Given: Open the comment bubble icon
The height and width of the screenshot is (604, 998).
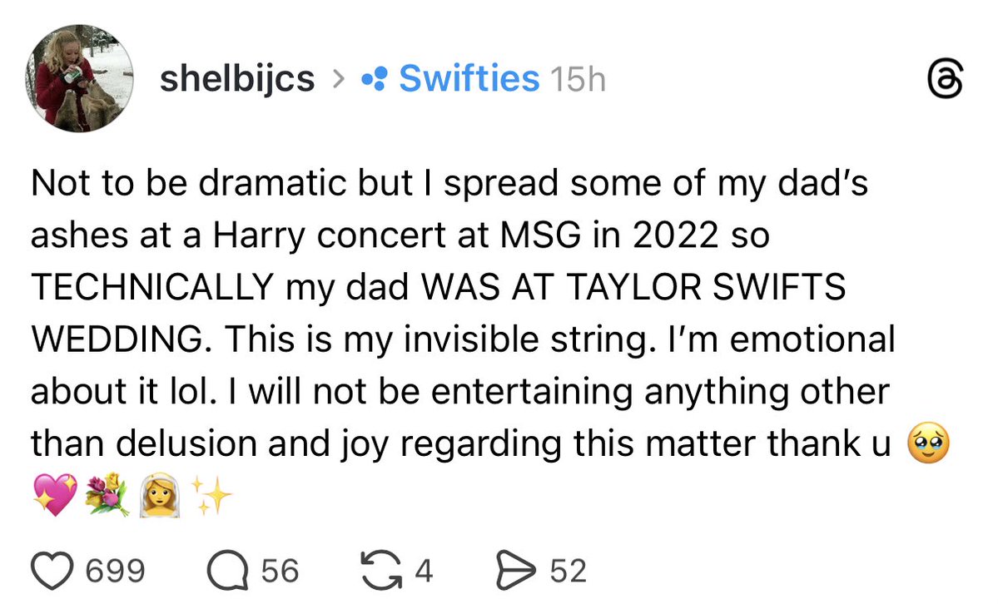Looking at the screenshot, I should (228, 571).
